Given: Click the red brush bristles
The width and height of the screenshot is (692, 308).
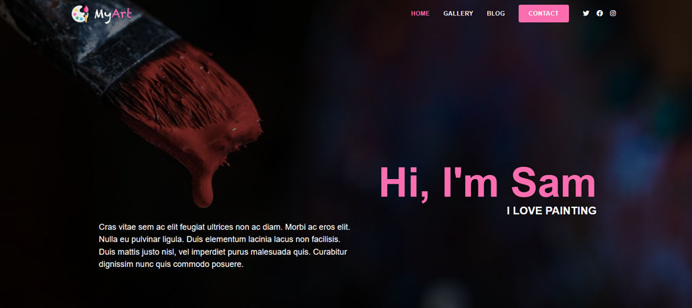Looking at the screenshot, I should pyautogui.click(x=185, y=97).
